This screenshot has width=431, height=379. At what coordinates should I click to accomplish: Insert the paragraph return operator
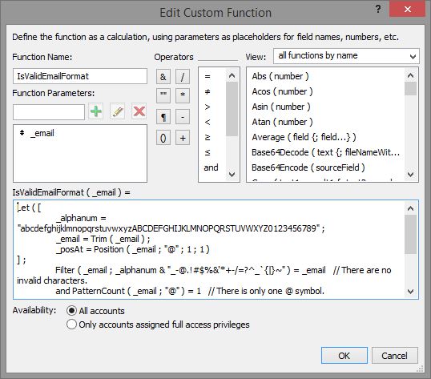(163, 117)
